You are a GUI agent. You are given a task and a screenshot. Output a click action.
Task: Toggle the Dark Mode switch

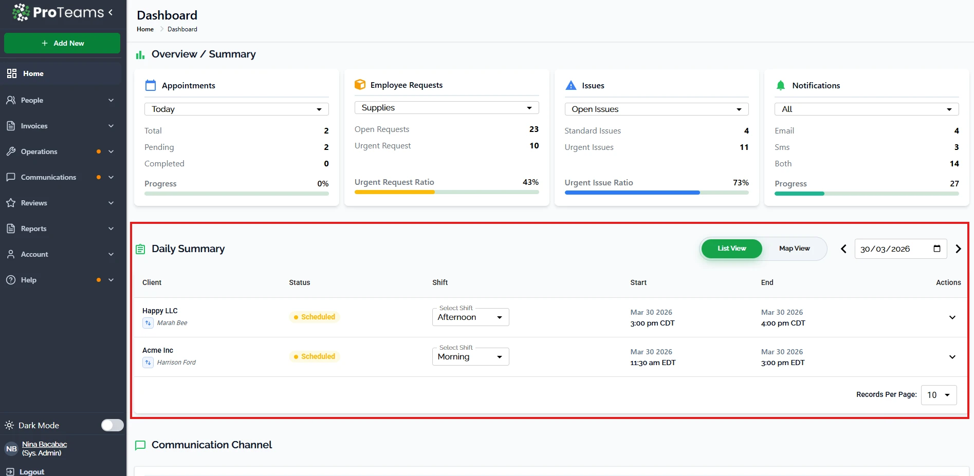[112, 425]
